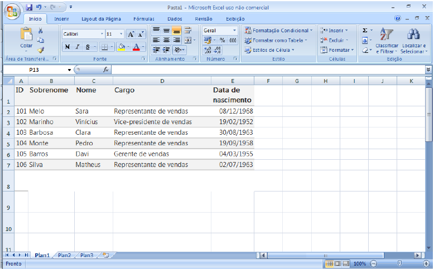Click the Name Box showing P13
Image resolution: width=434 pixels, height=270 pixels.
[38, 70]
